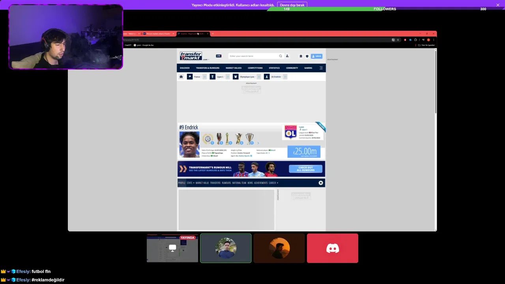
Task: Click the search magnifier icon
Action: 281,56
